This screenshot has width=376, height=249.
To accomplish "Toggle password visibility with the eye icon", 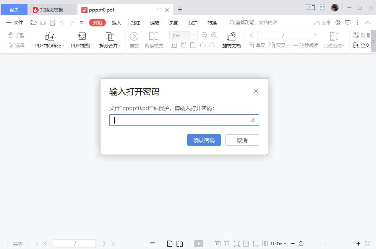I will pyautogui.click(x=253, y=120).
